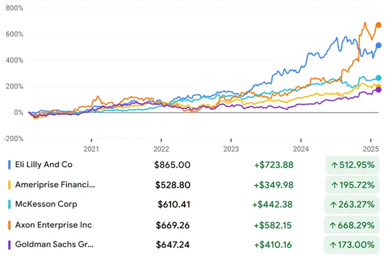
Task: Click the up arrow beside 195.72%
Action: pos(335,185)
